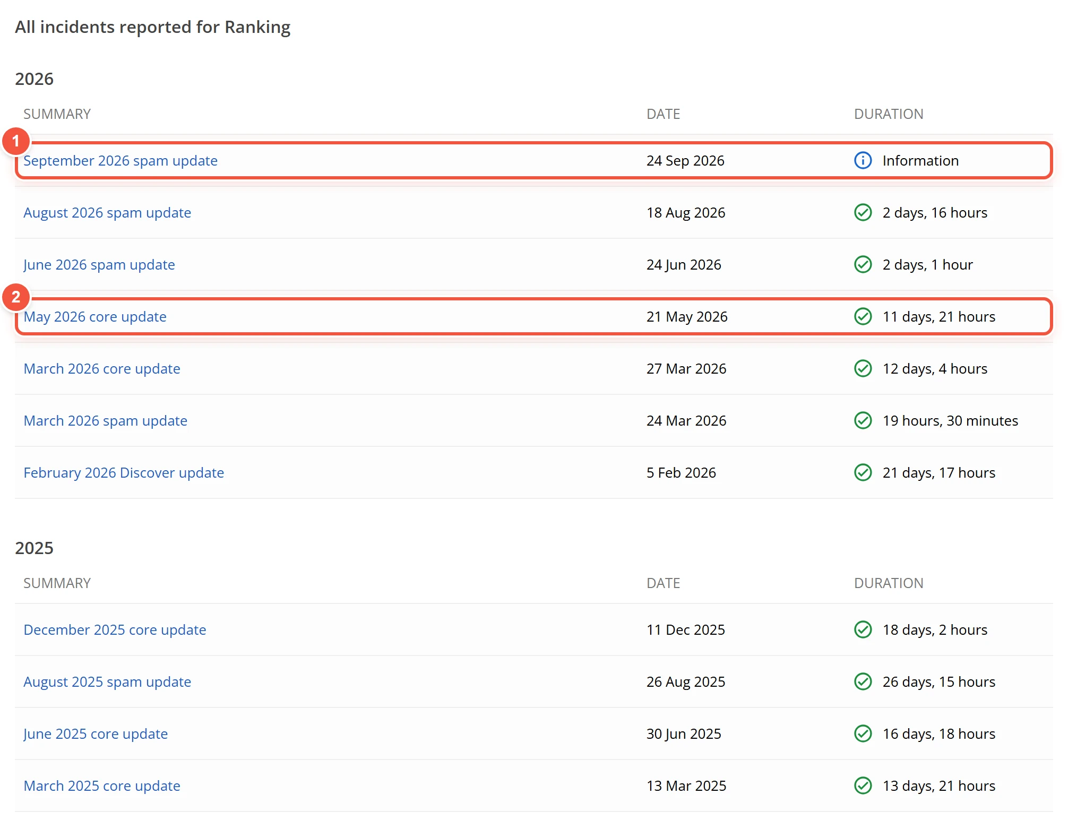Click the green resolved checkmark for August 2026 spam update
The image size is (1068, 829).
click(863, 212)
